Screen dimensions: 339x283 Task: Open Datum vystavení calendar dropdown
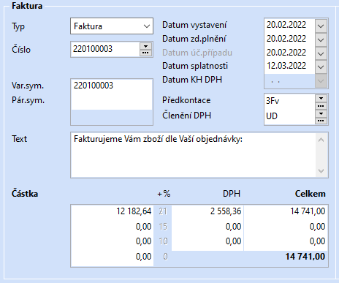[321, 26]
